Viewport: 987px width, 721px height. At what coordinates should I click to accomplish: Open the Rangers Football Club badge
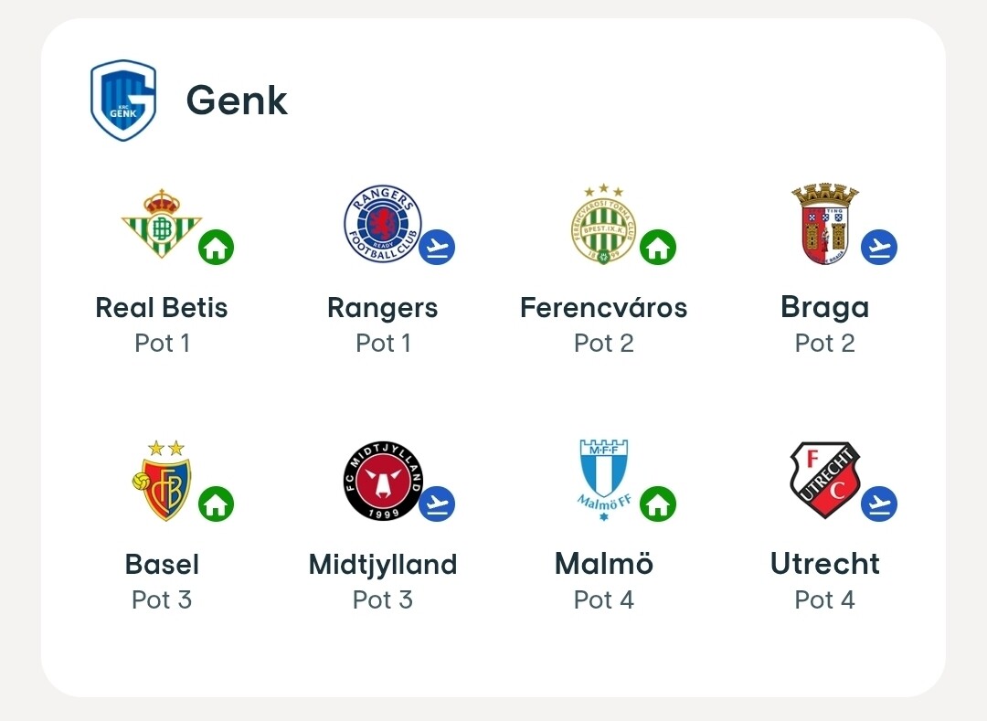383,223
